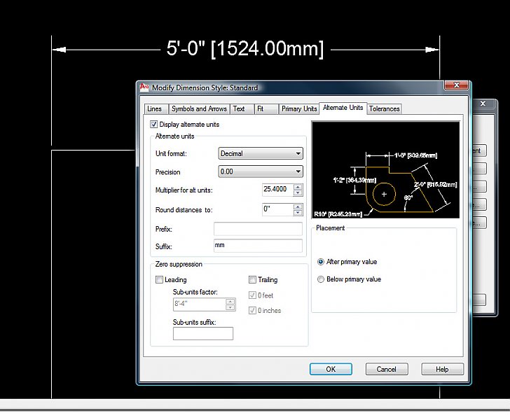
Task: Click the dimension preview image
Action: pos(385,169)
